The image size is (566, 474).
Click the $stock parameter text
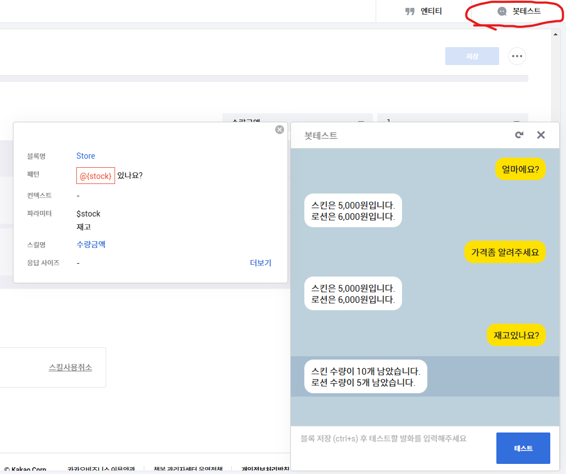click(88, 214)
